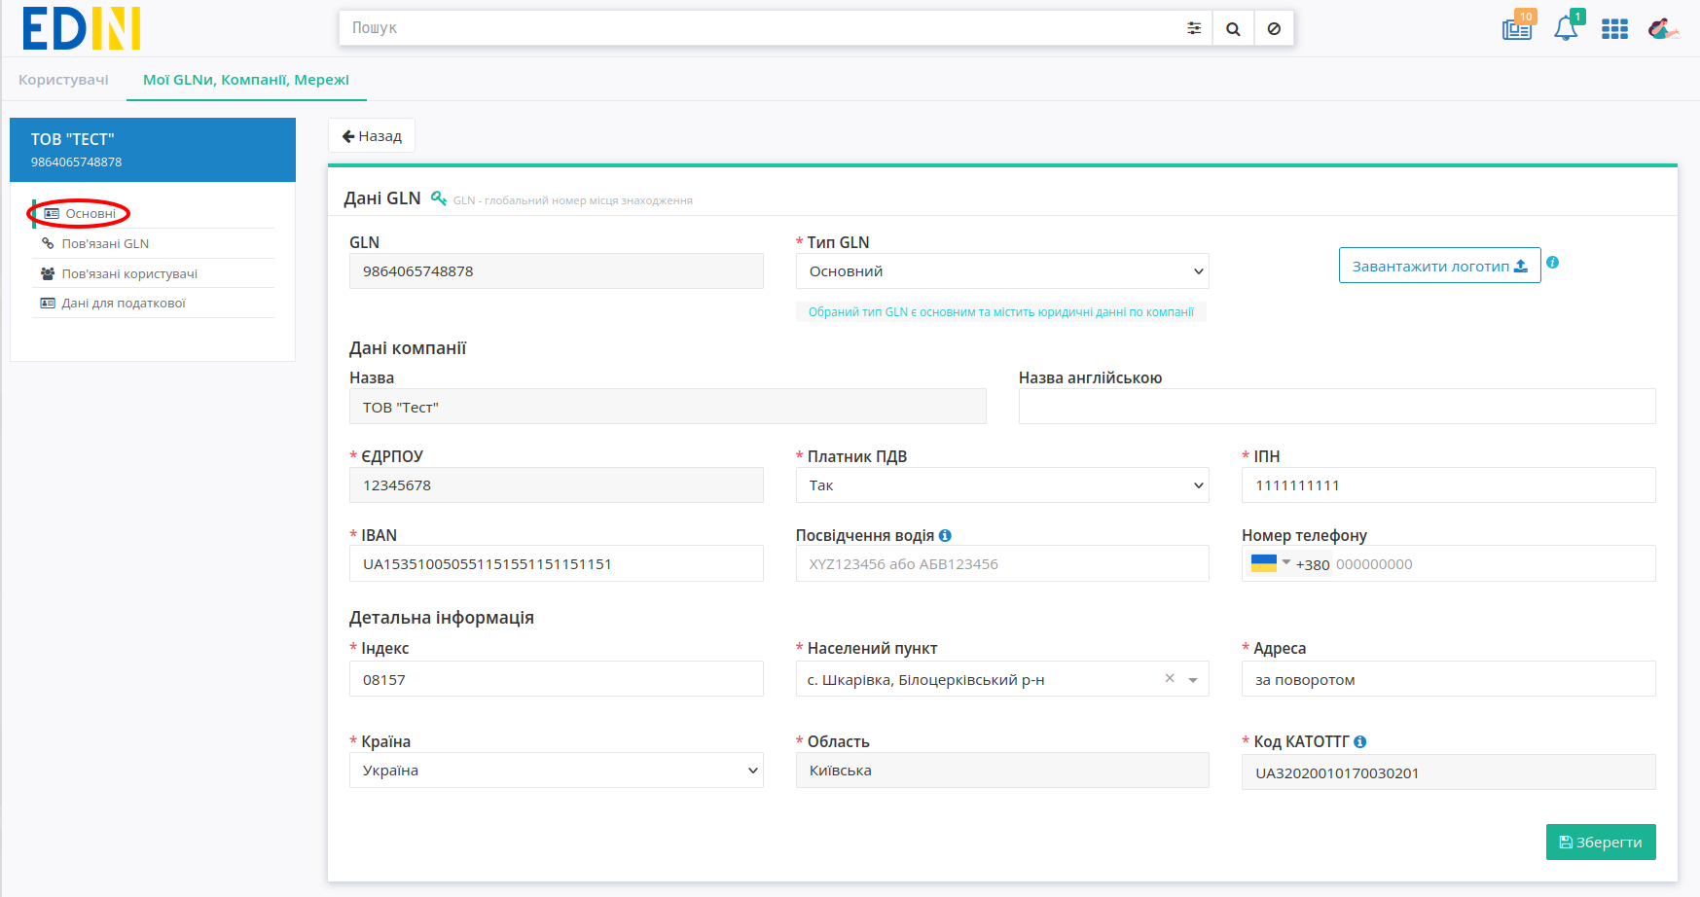Image resolution: width=1700 pixels, height=897 pixels.
Task: Click the Назва company name field
Action: click(x=668, y=407)
